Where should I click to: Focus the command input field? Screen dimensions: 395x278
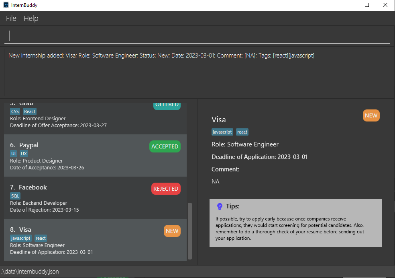pyautogui.click(x=197, y=36)
